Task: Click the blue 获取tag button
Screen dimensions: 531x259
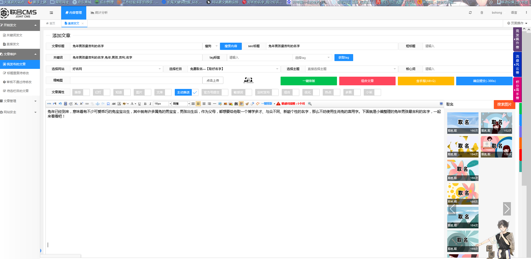Action: 343,57
